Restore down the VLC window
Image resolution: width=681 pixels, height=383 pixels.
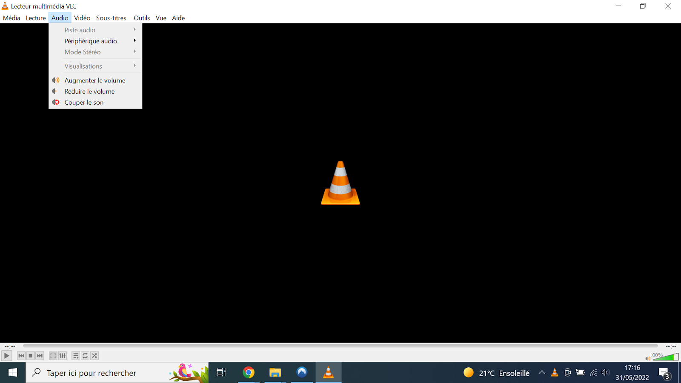[643, 6]
